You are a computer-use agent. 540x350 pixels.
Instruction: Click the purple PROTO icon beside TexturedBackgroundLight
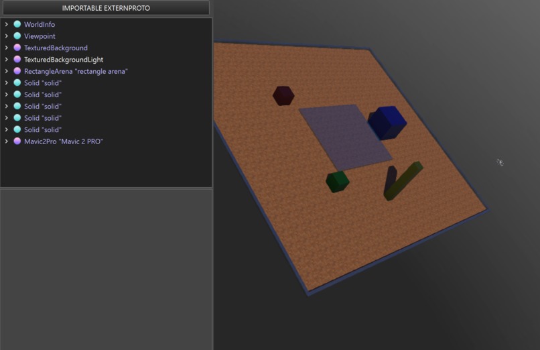click(x=17, y=59)
